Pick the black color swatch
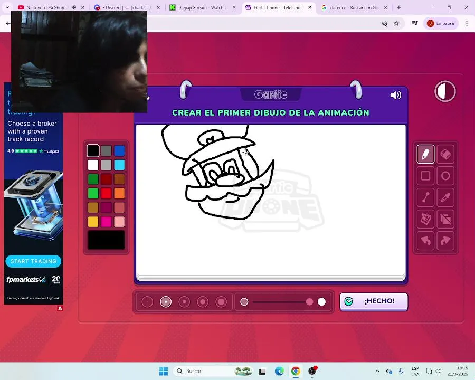475x380 pixels. click(93, 150)
